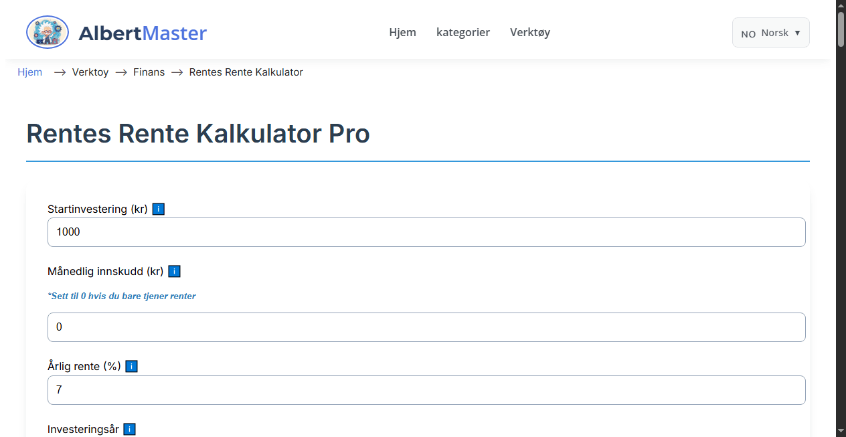
Task: Click the AlbertMaster logo icon
Action: (47, 31)
